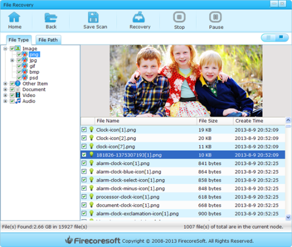Expand the Video tree node

5,95
